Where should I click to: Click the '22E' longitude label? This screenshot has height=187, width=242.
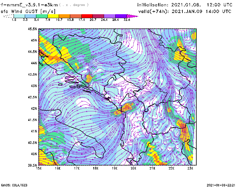point(172,168)
